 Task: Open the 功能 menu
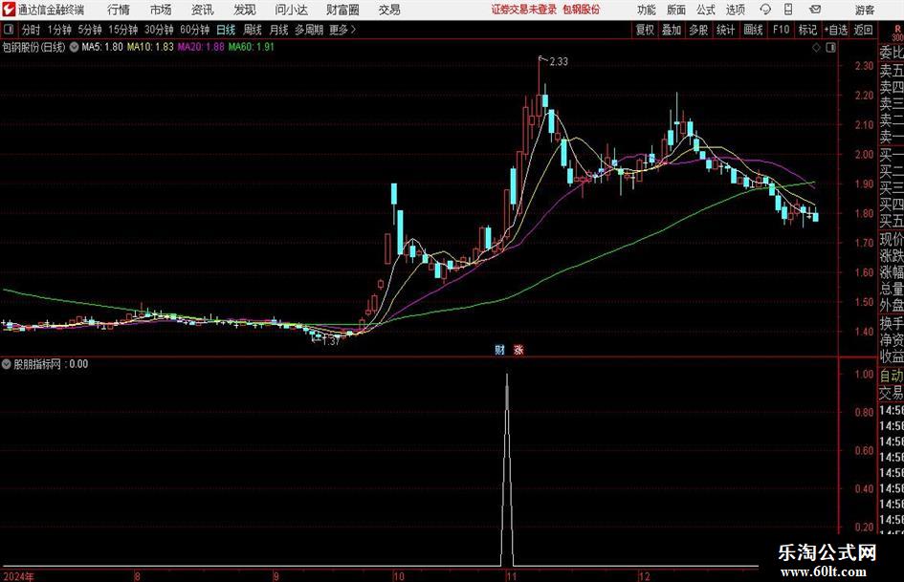(x=647, y=10)
